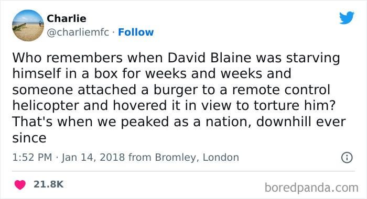
Task: Click 'remote control' in the tweet
Action: pos(281,90)
